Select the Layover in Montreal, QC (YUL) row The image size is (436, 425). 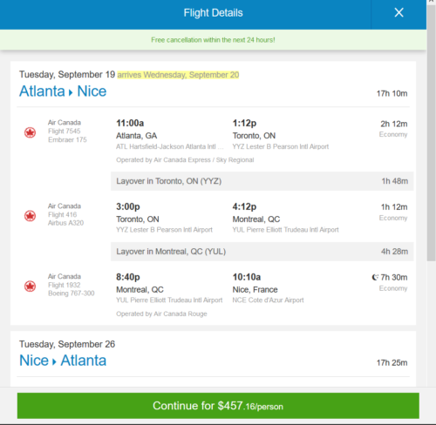coord(262,252)
